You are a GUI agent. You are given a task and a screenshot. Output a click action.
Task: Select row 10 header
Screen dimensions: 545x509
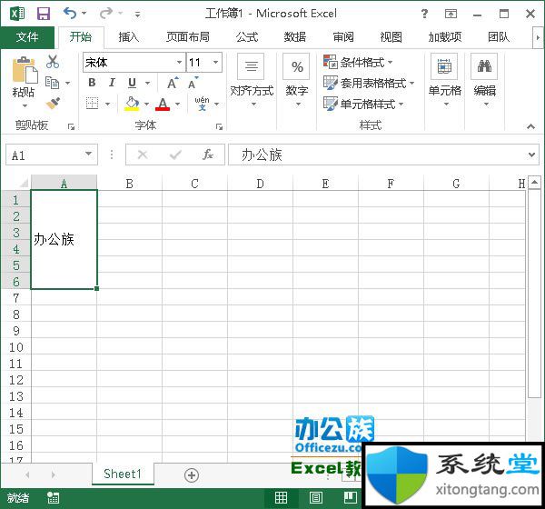[x=16, y=347]
